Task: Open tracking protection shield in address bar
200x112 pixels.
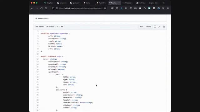Action: point(53,8)
